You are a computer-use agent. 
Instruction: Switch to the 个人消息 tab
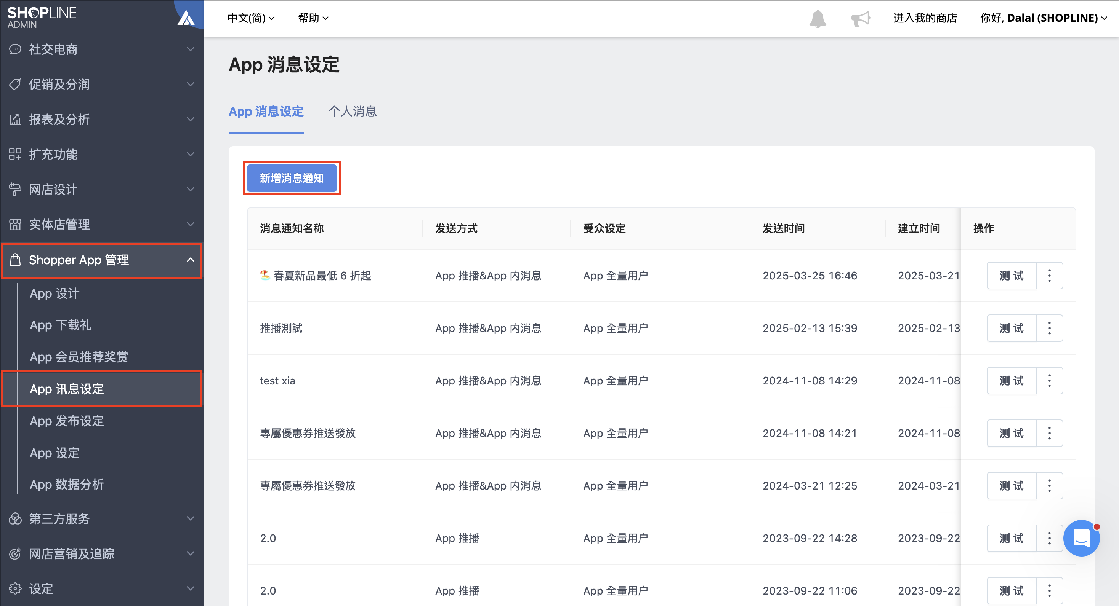tap(352, 112)
